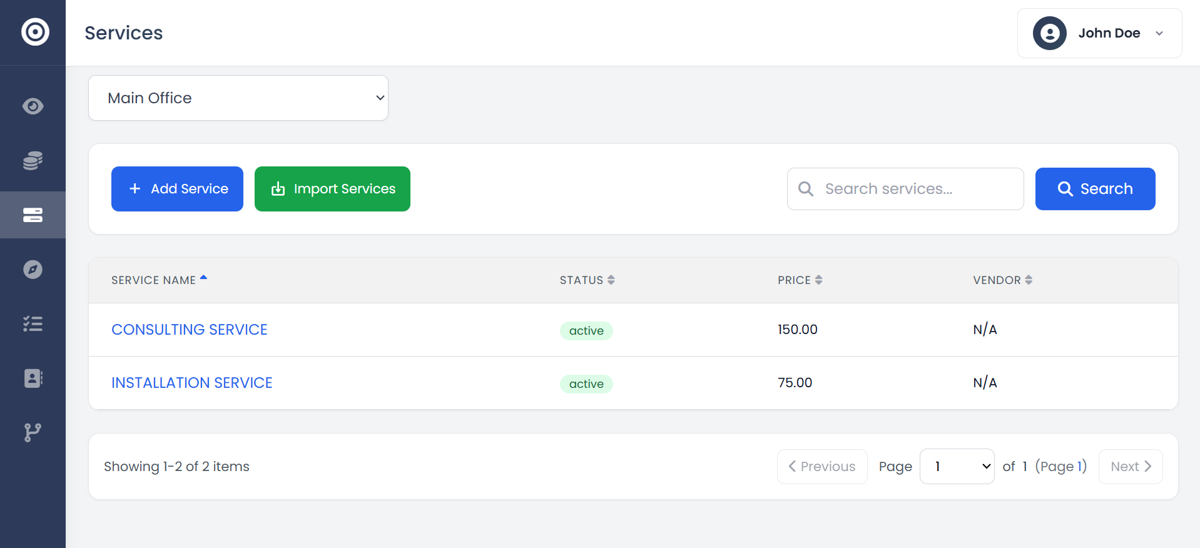
Task: Open the CONSULTING SERVICE link
Action: pos(189,330)
